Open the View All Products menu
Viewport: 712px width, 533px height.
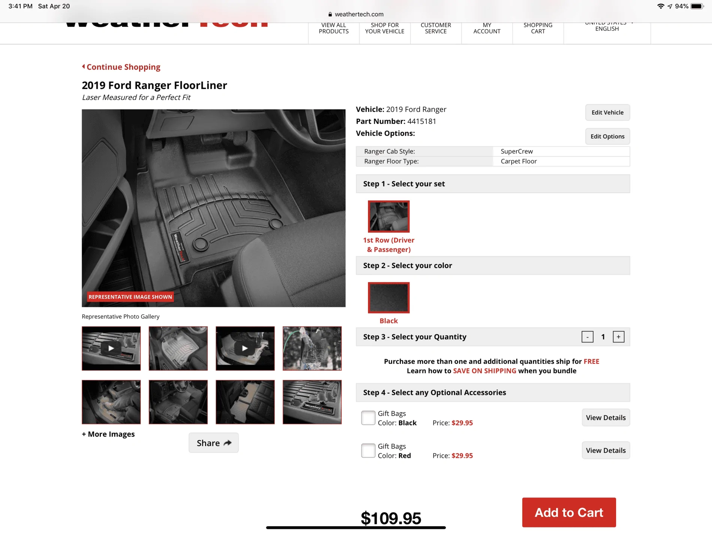point(334,28)
